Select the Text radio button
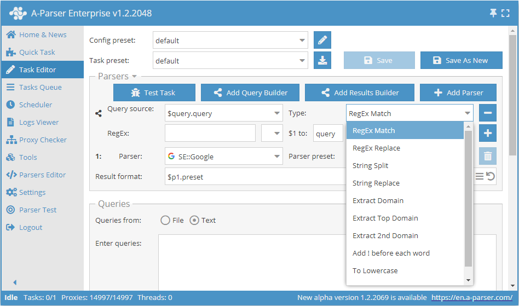The height and width of the screenshot is (306, 519). tap(194, 220)
